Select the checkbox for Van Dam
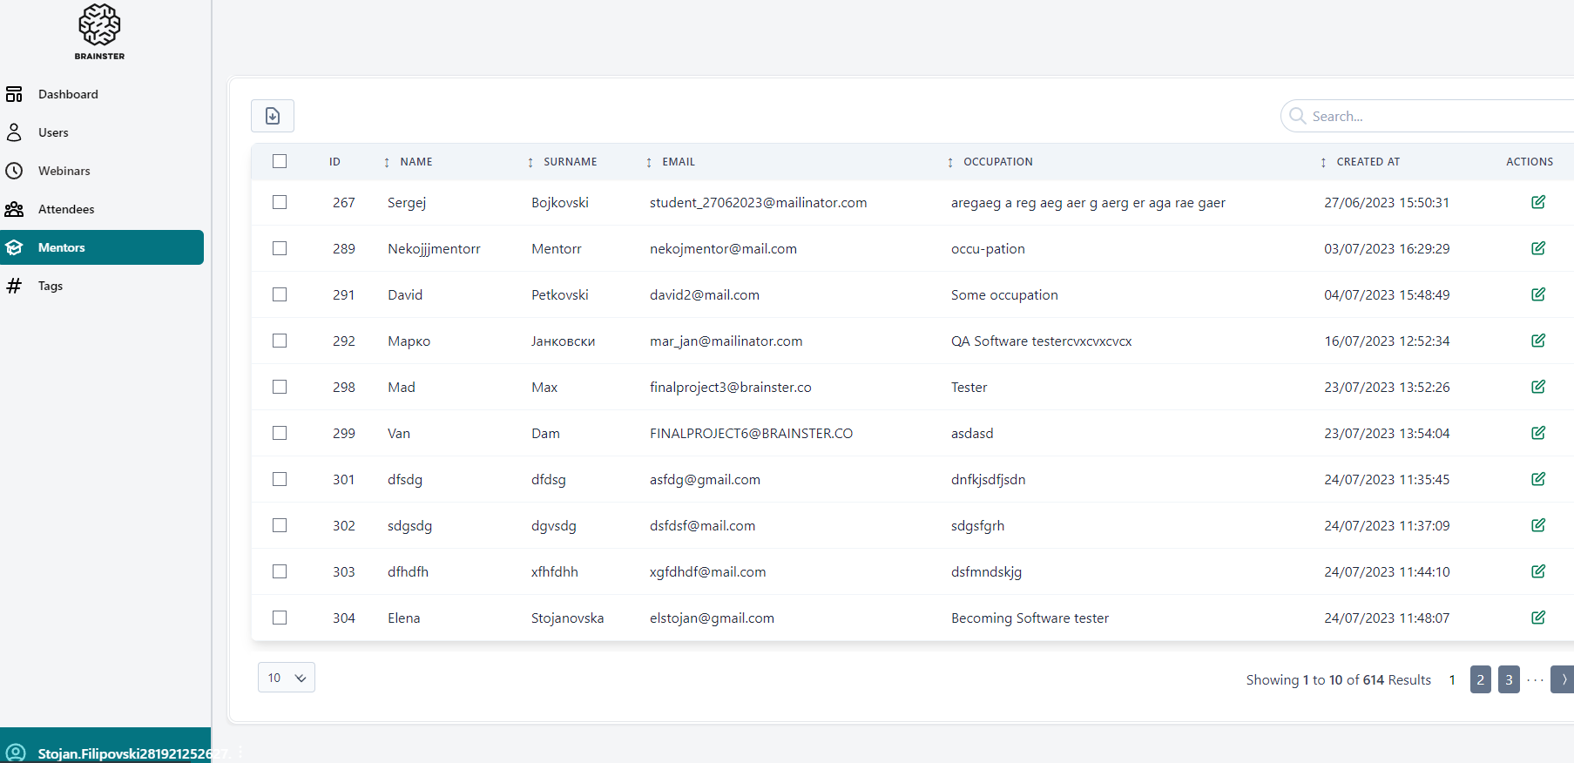Viewport: 1574px width, 763px height. (280, 433)
